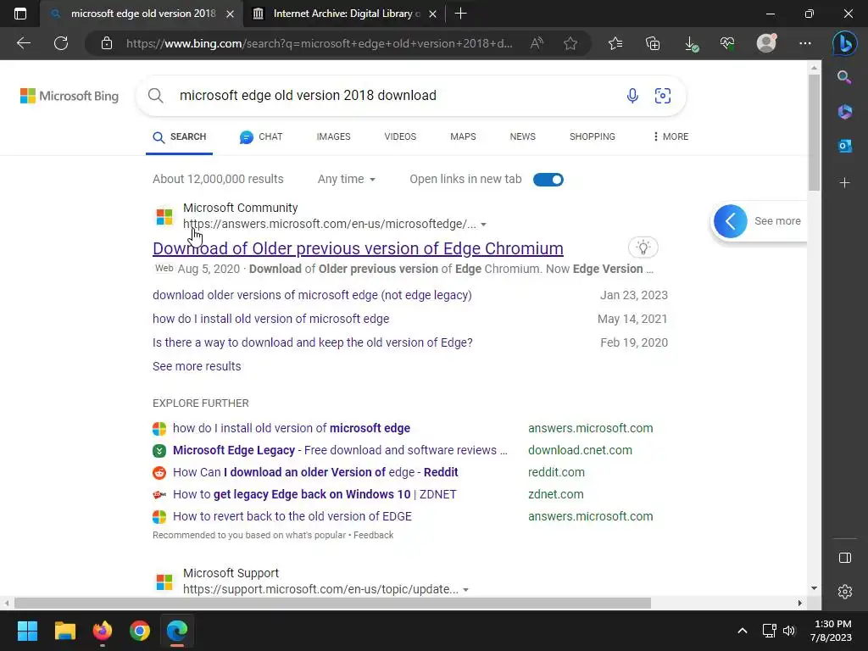Open sidebar settings gear icon
The height and width of the screenshot is (651, 868).
845,592
